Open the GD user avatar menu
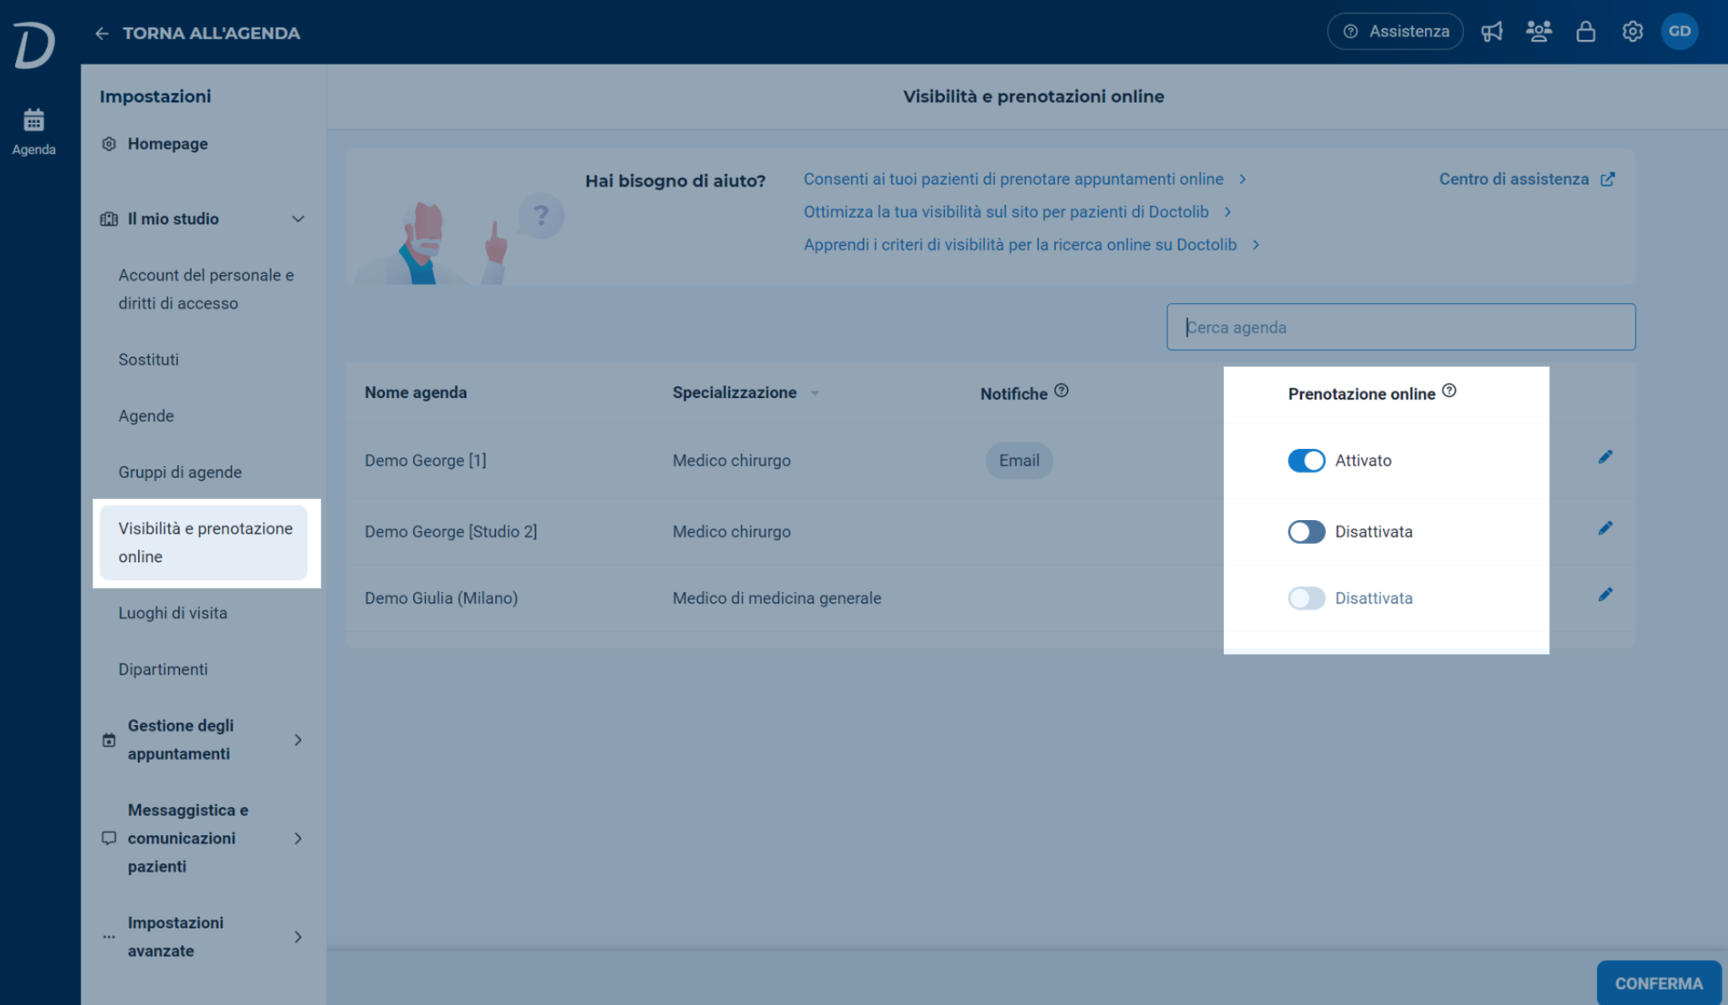The height and width of the screenshot is (1005, 1728). tap(1679, 32)
